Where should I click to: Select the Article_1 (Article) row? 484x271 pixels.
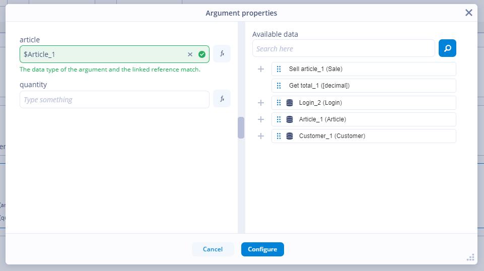(364, 119)
